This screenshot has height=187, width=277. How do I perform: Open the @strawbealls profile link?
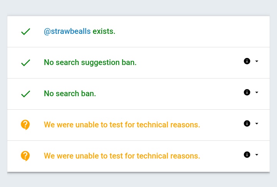[x=67, y=31]
